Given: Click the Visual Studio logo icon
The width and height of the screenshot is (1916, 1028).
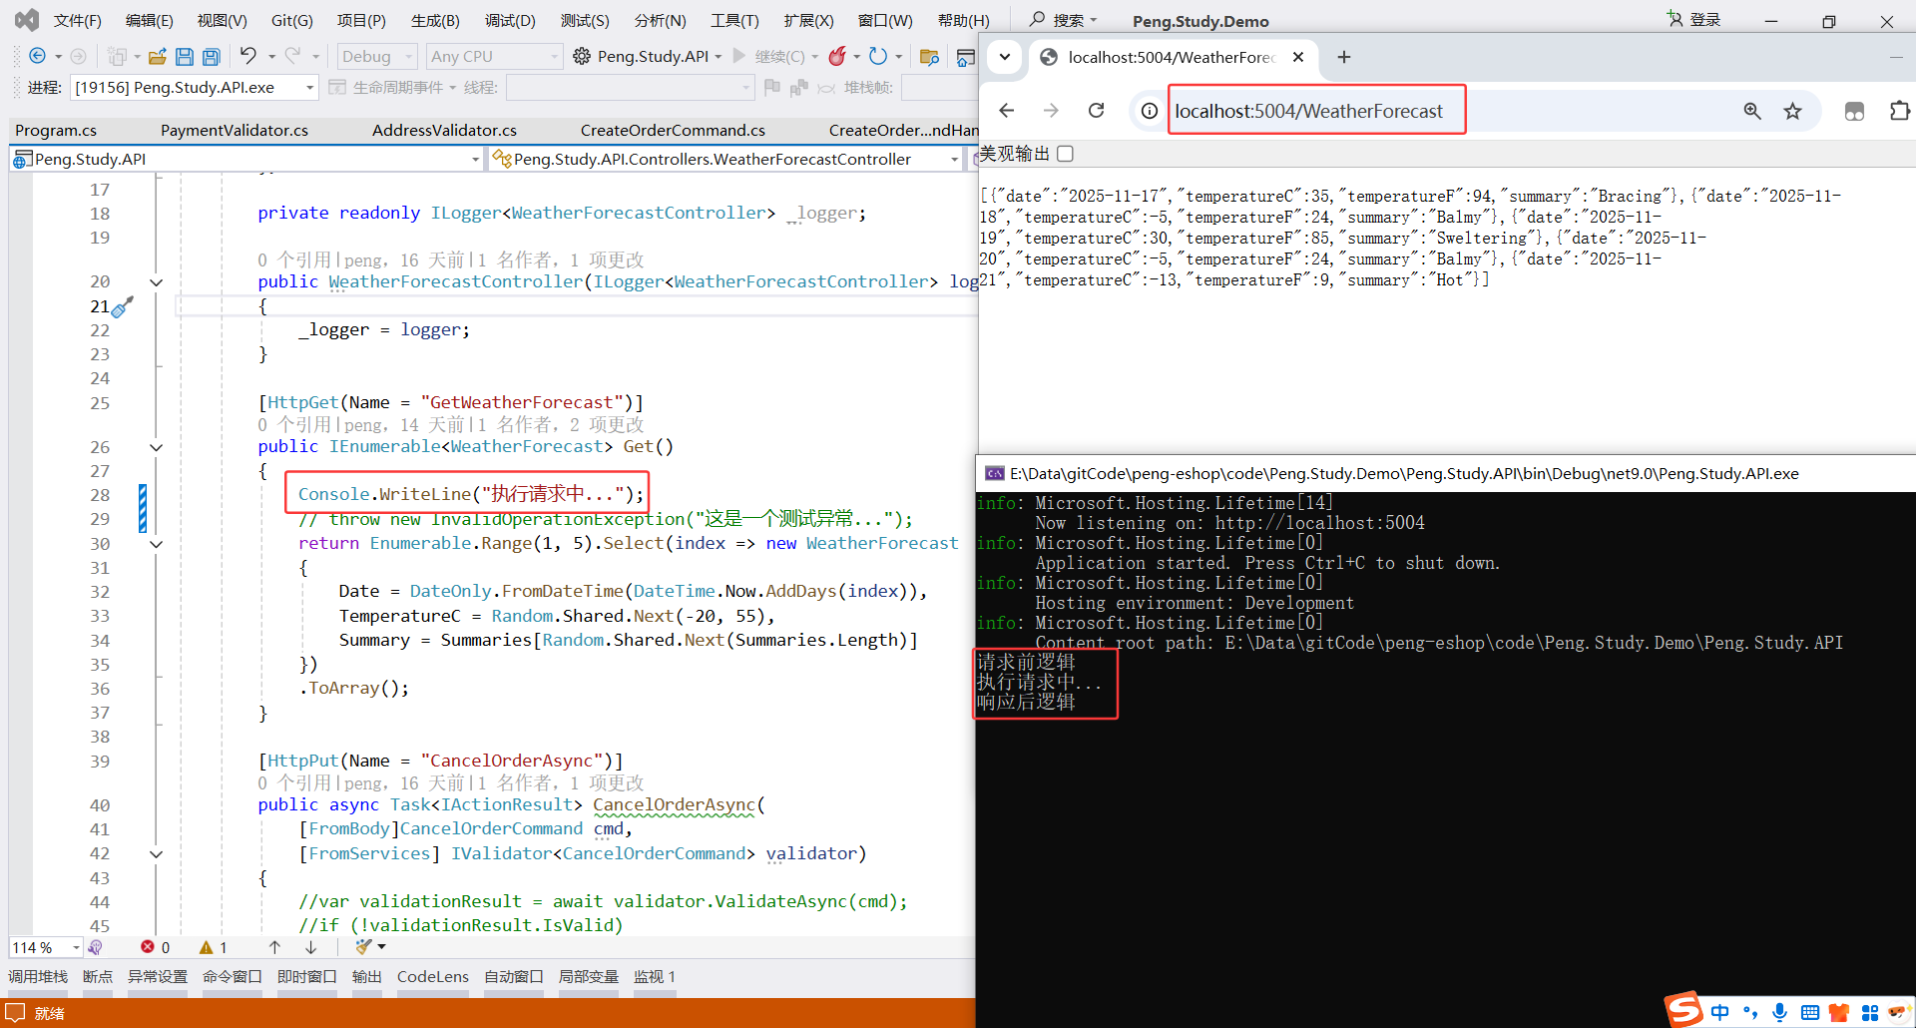Looking at the screenshot, I should tap(27, 20).
